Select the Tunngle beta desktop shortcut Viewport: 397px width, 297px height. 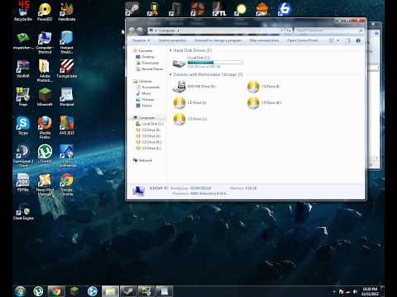67,68
